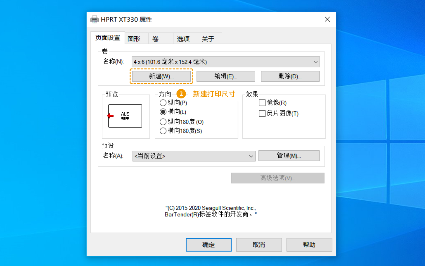425x266 pixels.
Task: Expand the roll name 4 x 6 dropdown
Action: [x=226, y=62]
